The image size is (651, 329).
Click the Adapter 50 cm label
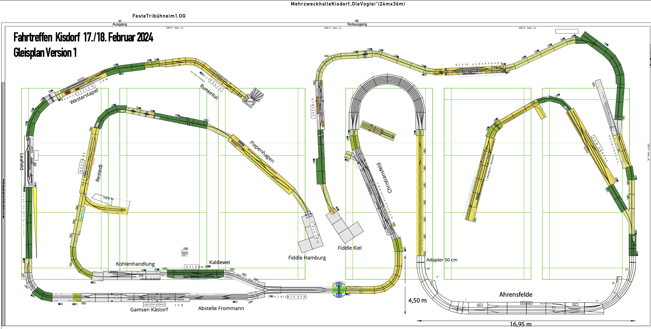(442, 260)
